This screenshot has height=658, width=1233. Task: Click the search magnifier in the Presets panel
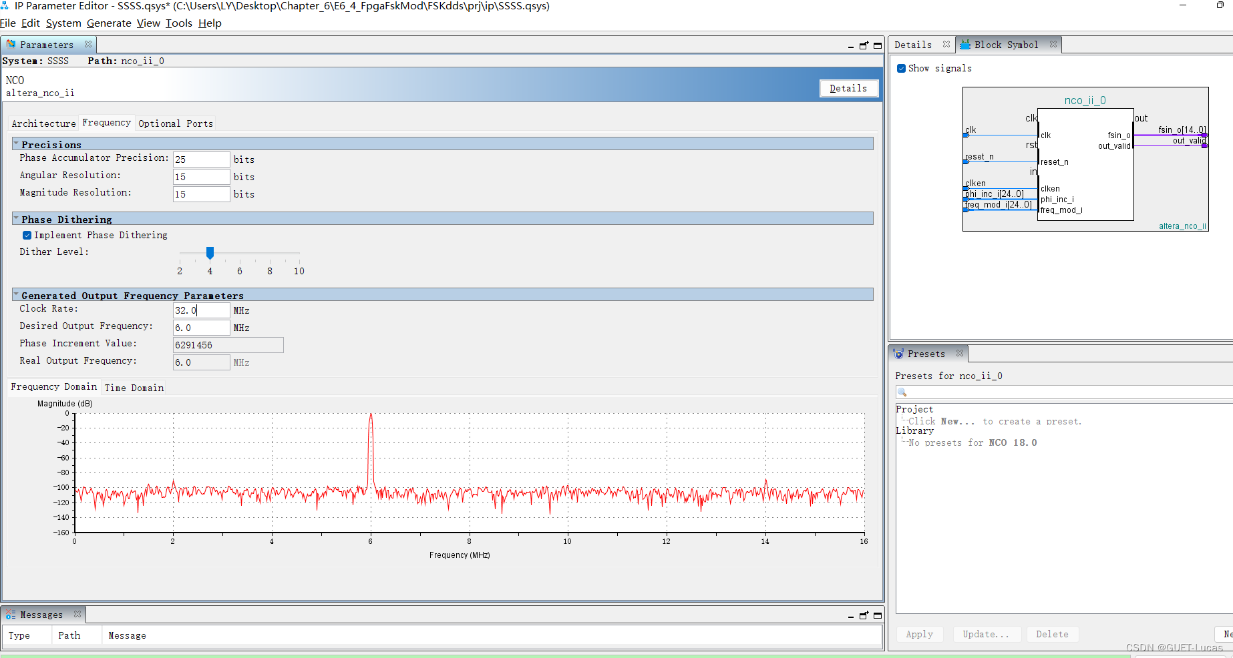[x=902, y=392]
